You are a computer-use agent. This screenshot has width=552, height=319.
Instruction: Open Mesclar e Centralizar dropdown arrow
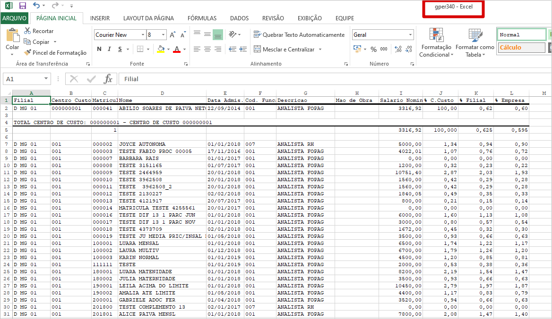point(320,50)
